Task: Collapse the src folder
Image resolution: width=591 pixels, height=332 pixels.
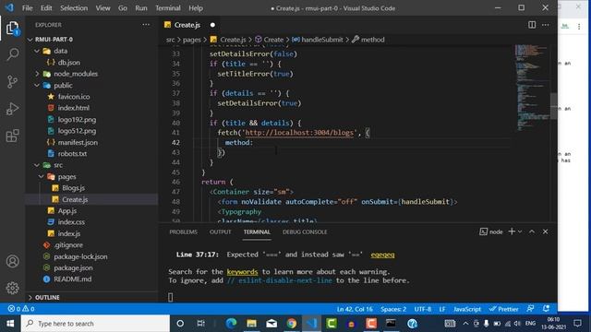Action: pyautogui.click(x=37, y=165)
